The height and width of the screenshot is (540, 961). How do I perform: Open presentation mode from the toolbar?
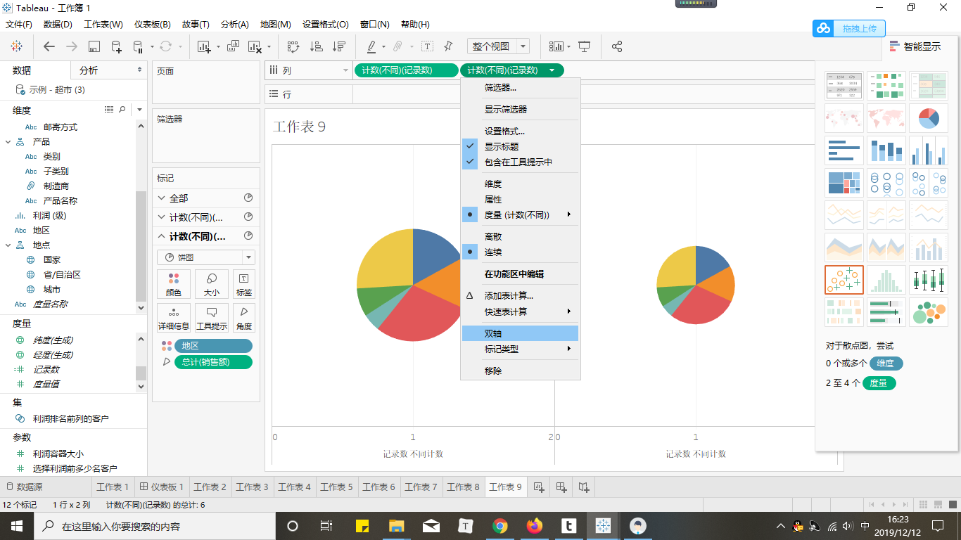pos(584,46)
